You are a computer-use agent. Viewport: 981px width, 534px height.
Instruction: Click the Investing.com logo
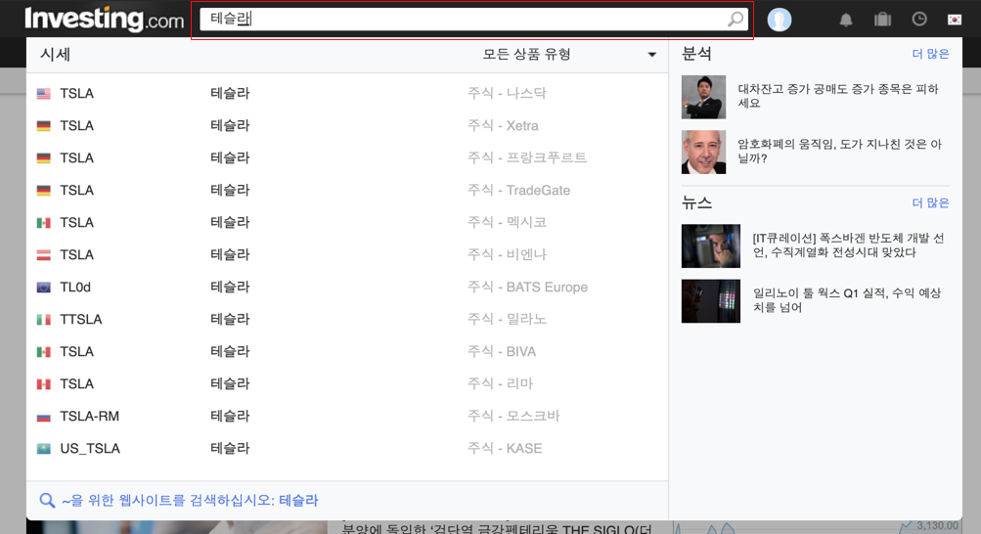point(104,19)
